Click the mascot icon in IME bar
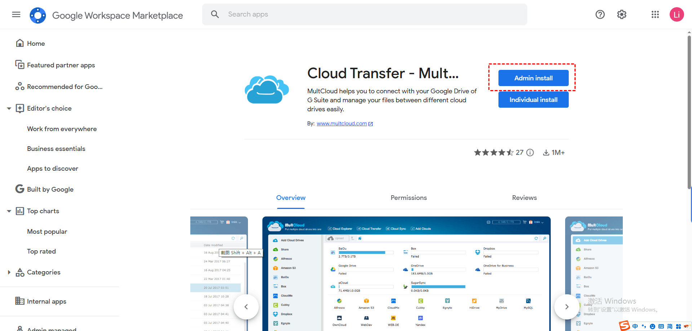 [687, 326]
